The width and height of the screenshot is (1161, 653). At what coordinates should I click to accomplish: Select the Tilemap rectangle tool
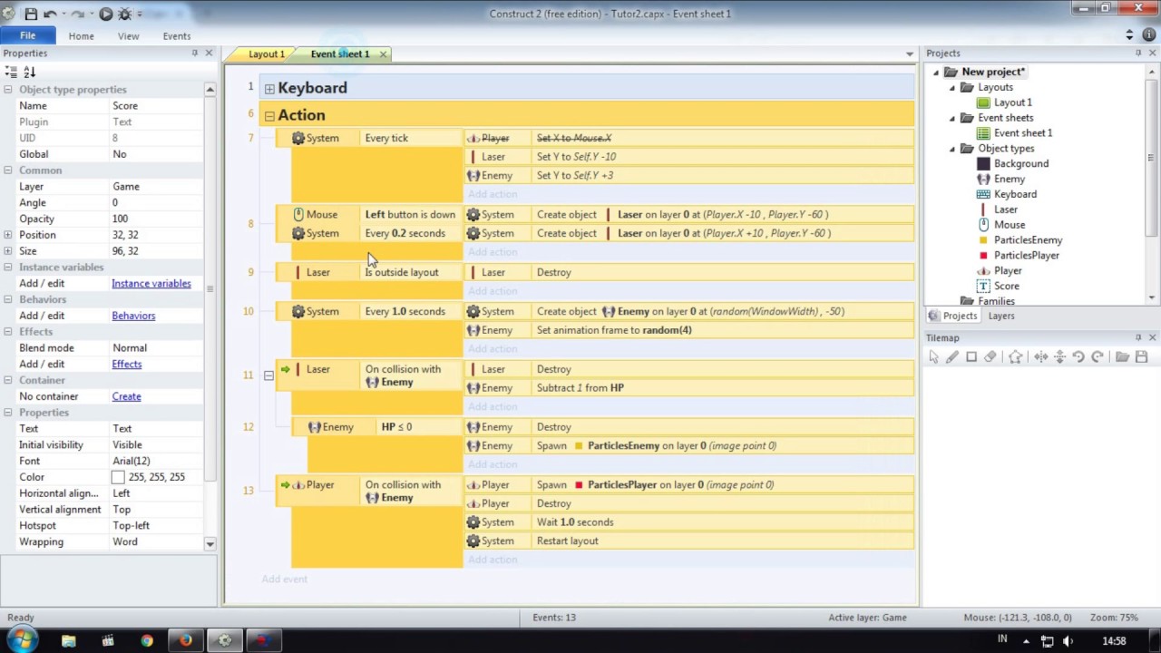click(971, 357)
